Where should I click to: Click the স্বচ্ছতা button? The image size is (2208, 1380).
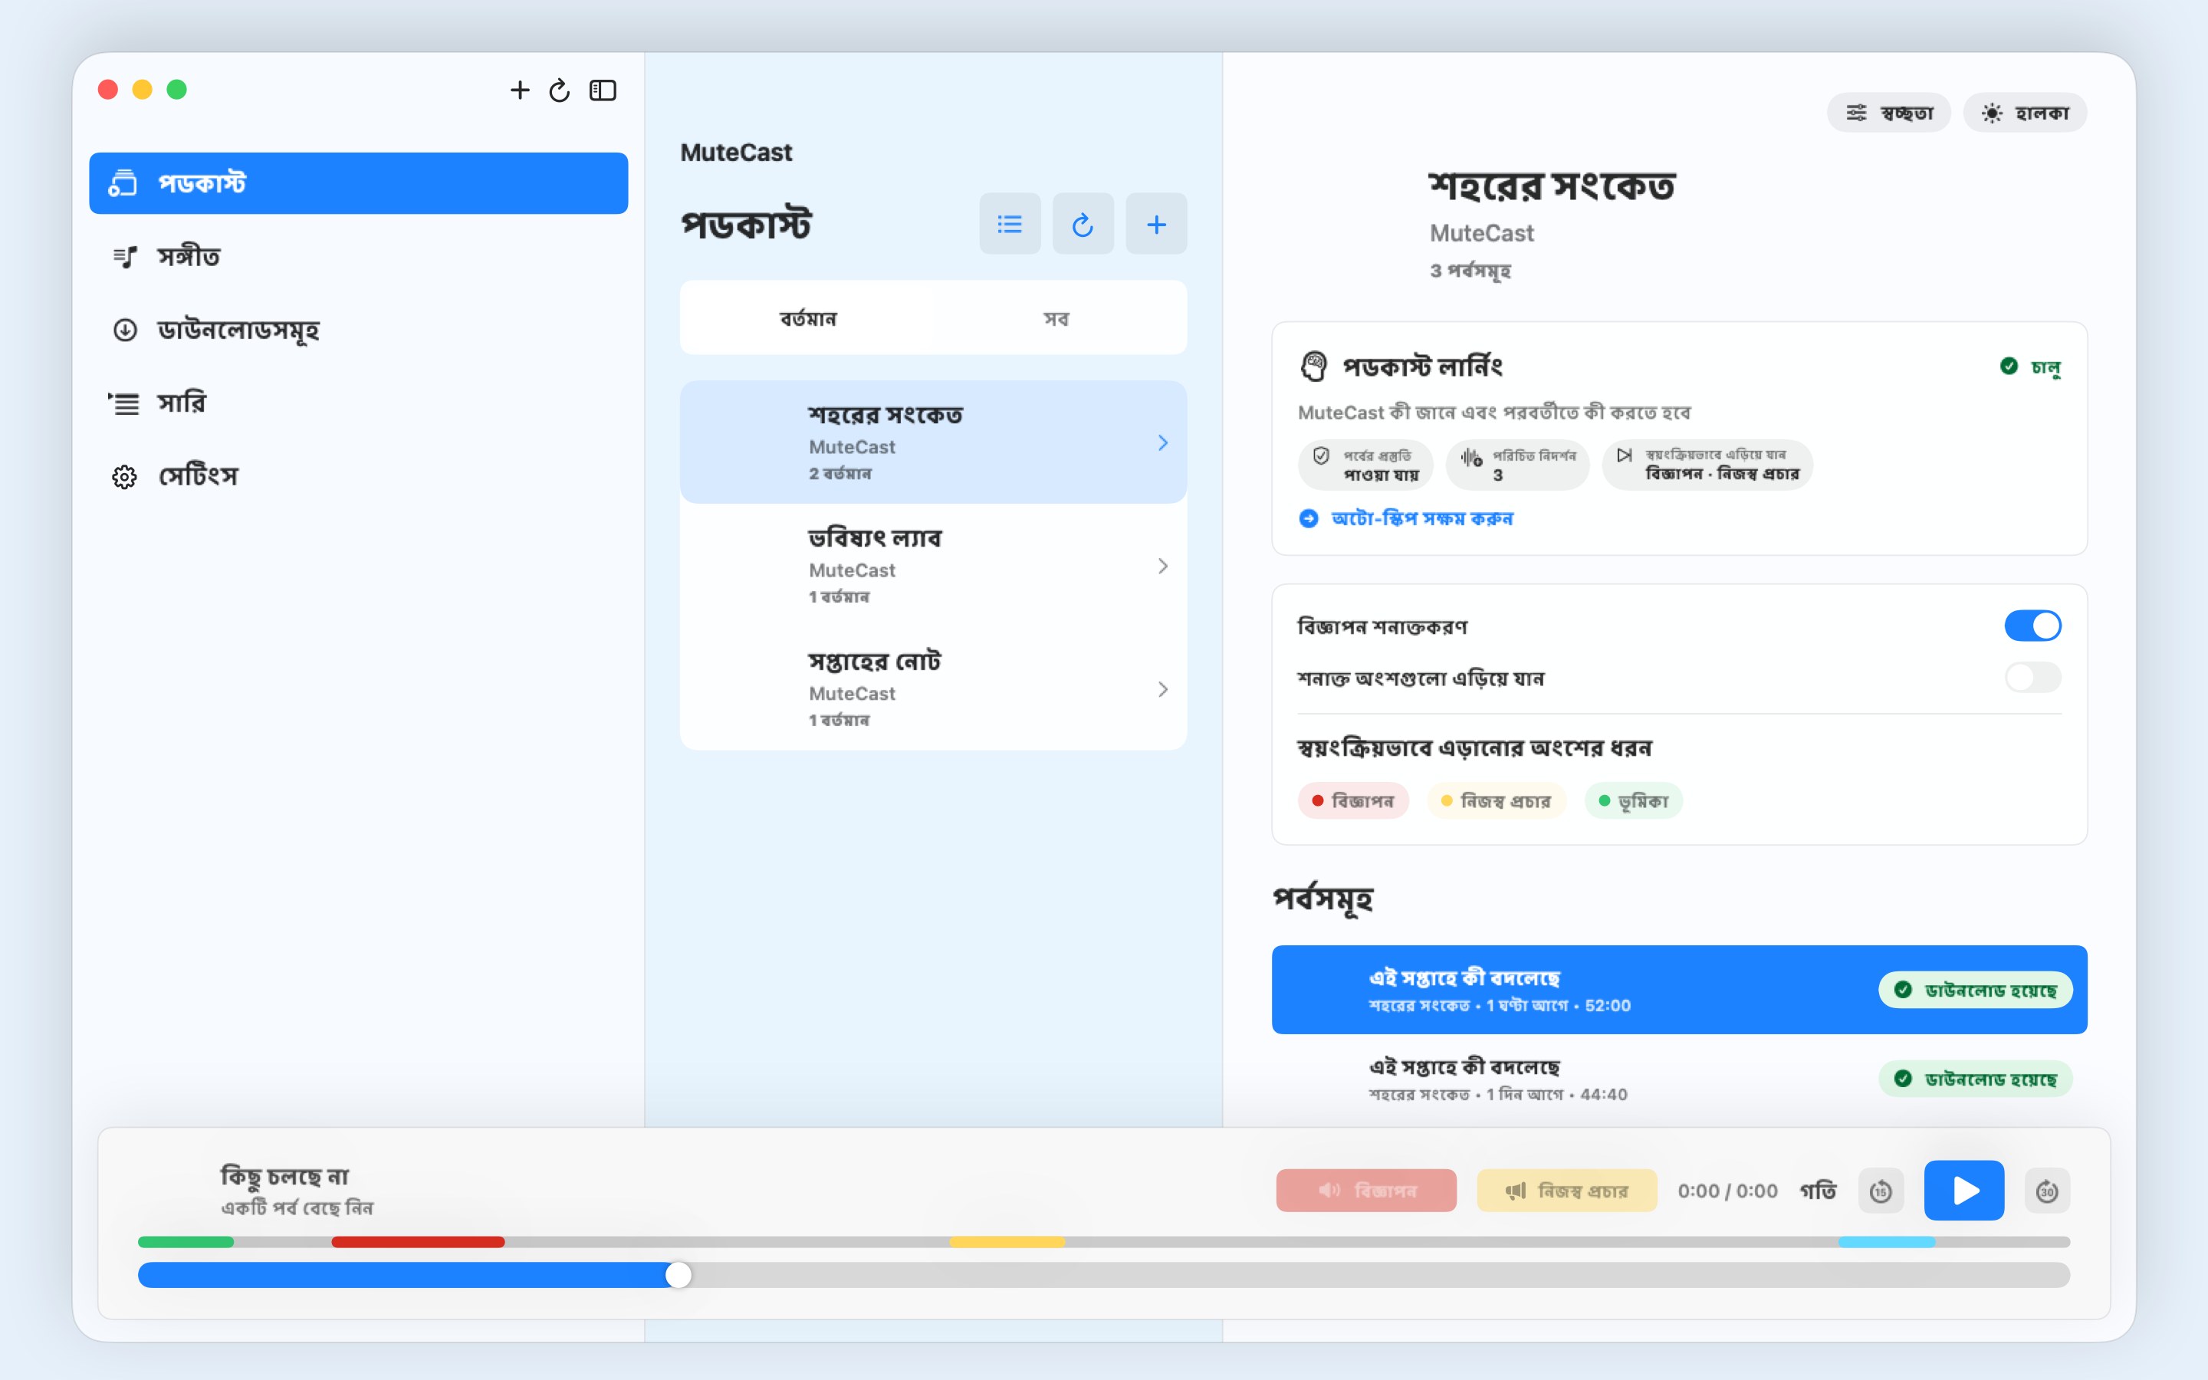pos(1888,112)
